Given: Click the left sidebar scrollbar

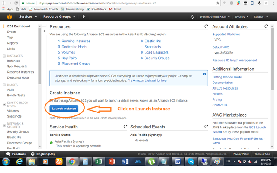Looking at the screenshot, I should pyautogui.click(x=40, y=57).
